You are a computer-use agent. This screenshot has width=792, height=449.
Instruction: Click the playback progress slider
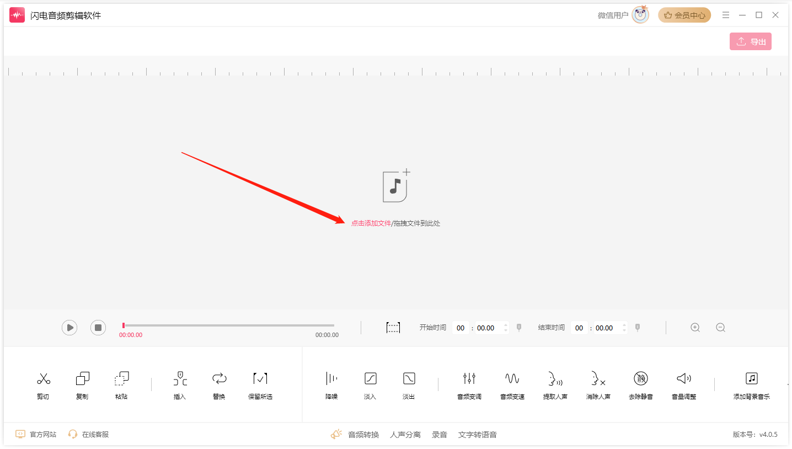228,325
